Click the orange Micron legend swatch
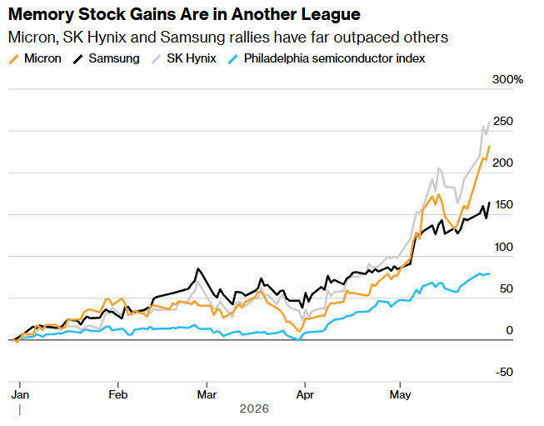 (x=13, y=59)
